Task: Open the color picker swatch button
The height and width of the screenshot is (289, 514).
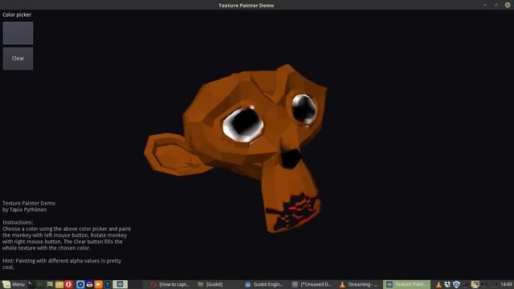Action: tap(18, 33)
